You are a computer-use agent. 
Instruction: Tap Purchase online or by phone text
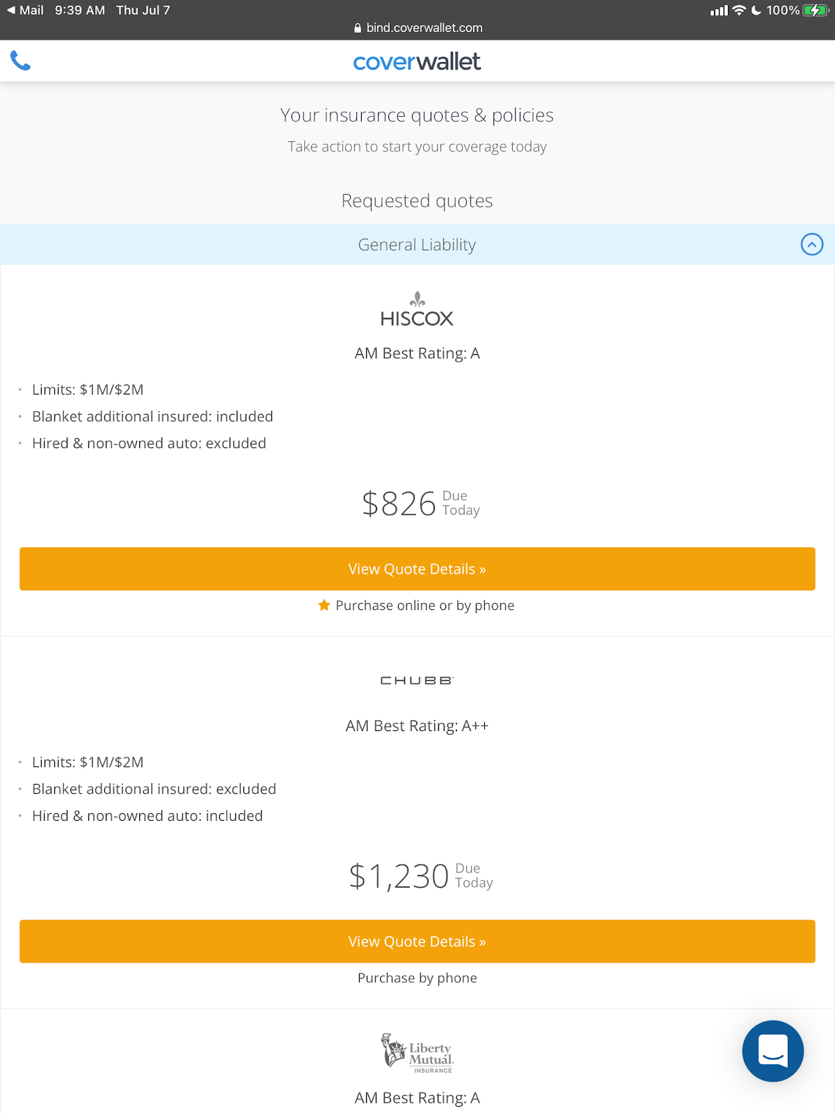pyautogui.click(x=424, y=605)
